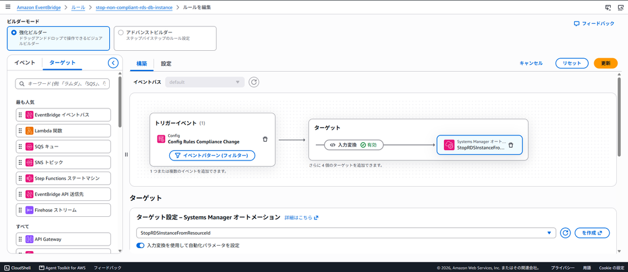The height and width of the screenshot is (272, 628).
Task: Click the Config service icon in trigger event
Action: click(x=161, y=139)
